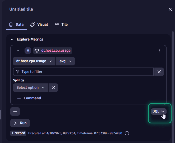Viewport: 175px width, 143px height.
Task: Collapse query A with its chevron
Action: coord(18,51)
